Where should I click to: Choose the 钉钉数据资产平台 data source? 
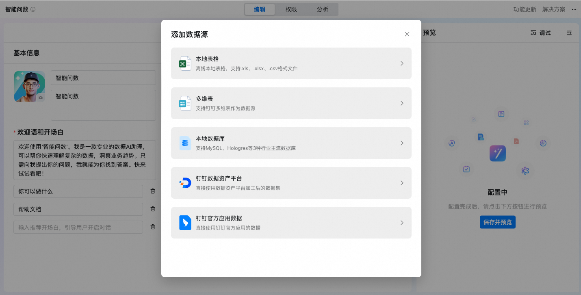tap(291, 183)
